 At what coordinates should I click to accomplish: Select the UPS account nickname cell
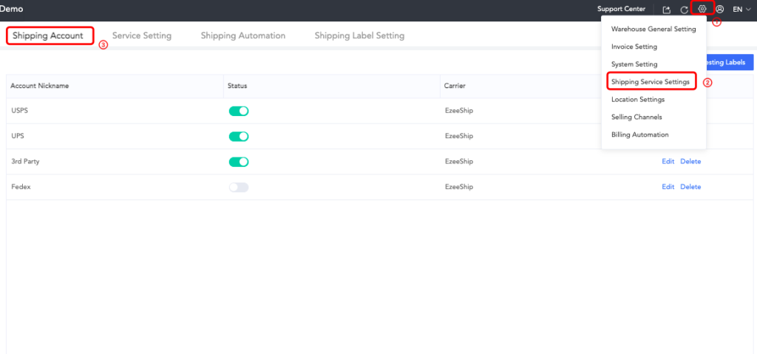[18, 136]
